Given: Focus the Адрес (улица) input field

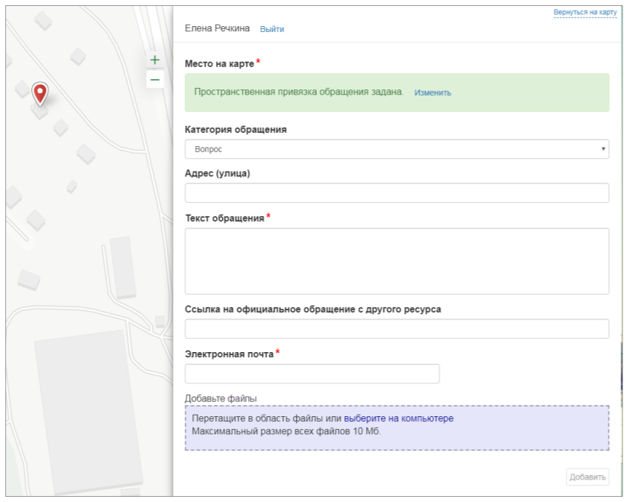Looking at the screenshot, I should 397,193.
